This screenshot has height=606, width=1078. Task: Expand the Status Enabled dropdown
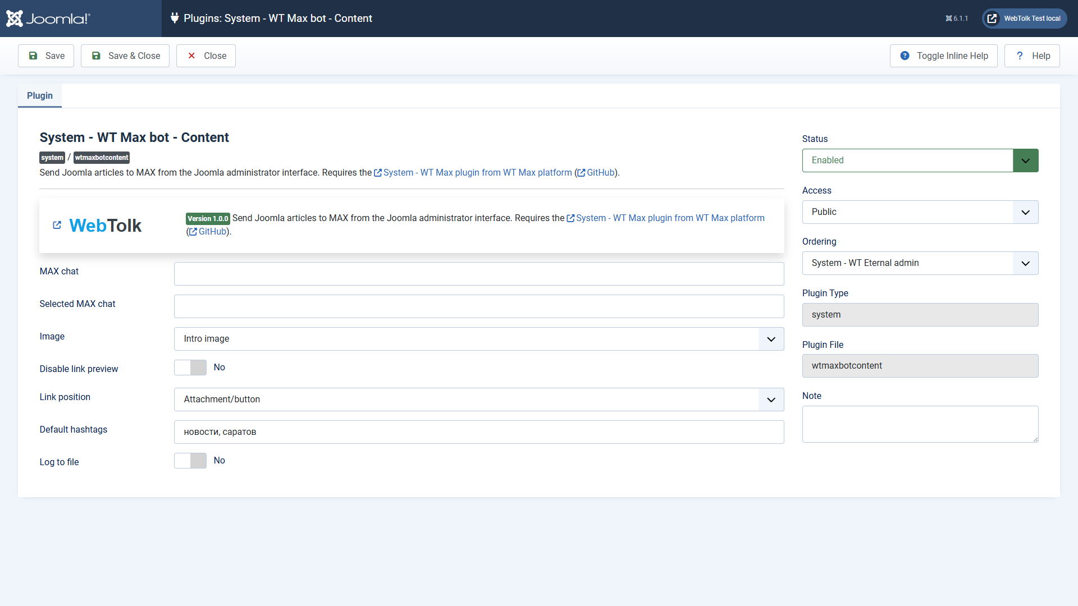click(x=920, y=160)
